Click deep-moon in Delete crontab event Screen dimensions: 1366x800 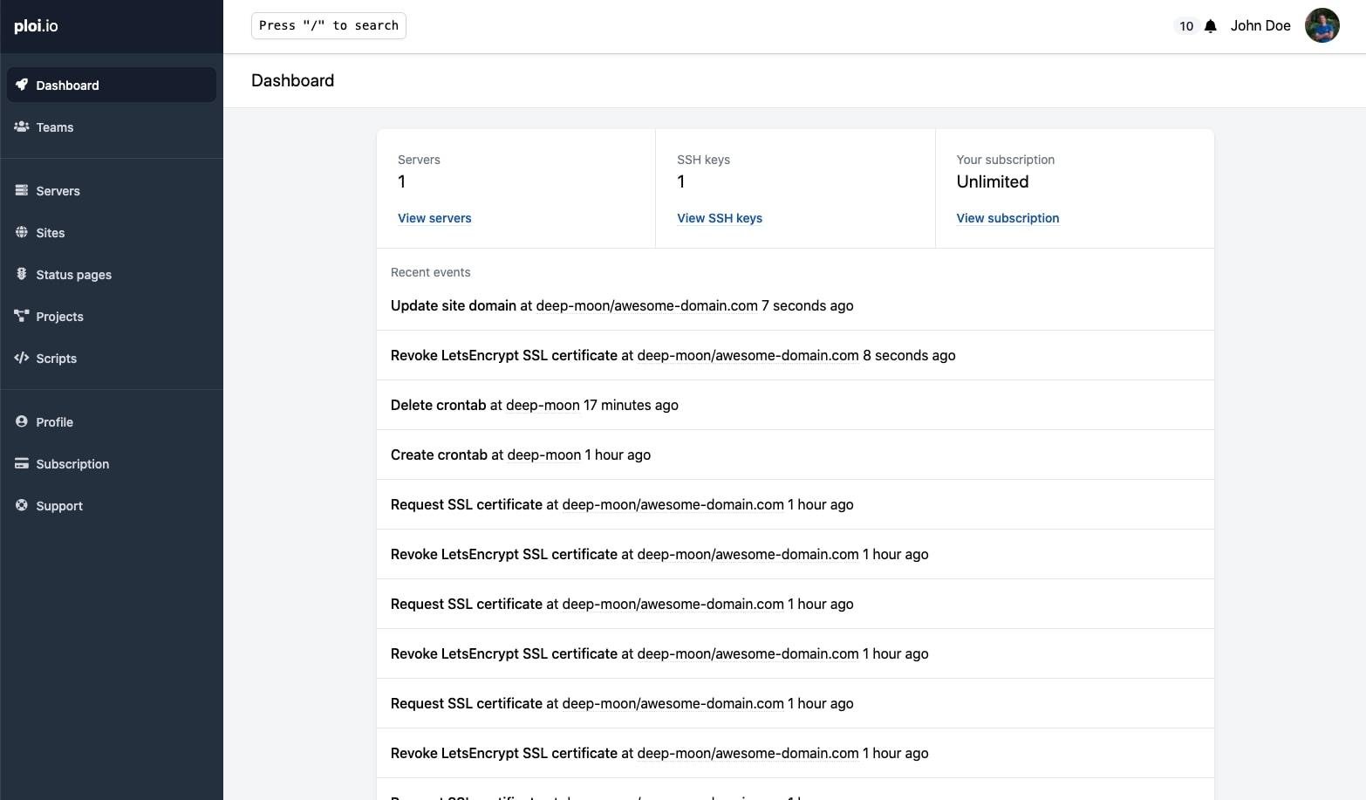pyautogui.click(x=543, y=406)
